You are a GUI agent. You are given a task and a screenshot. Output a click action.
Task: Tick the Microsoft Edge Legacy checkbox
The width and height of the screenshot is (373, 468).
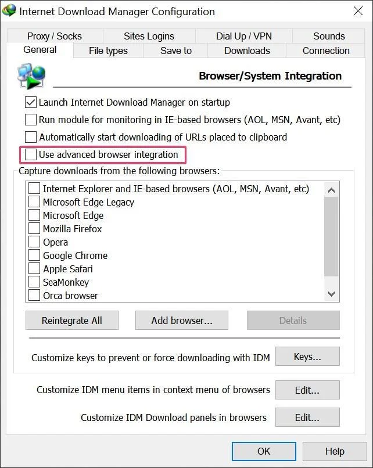point(34,201)
